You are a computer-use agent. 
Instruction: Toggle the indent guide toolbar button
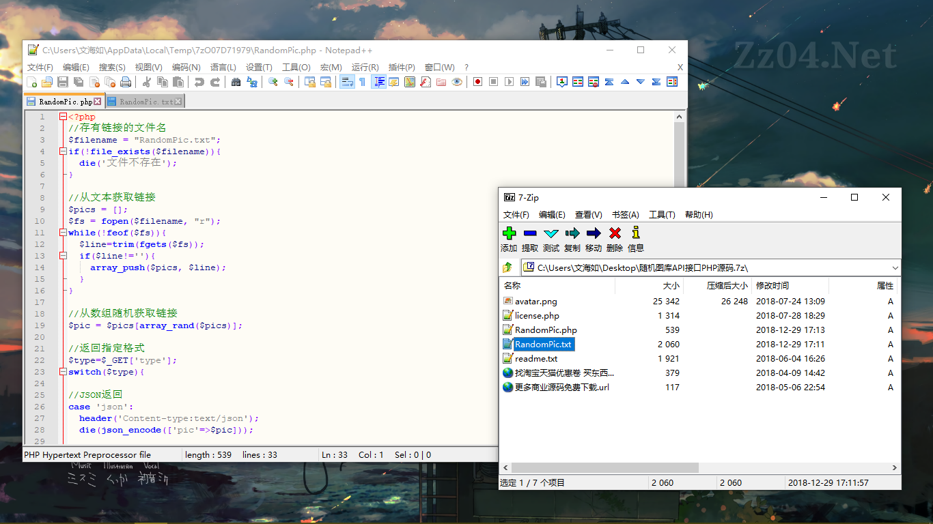point(378,82)
